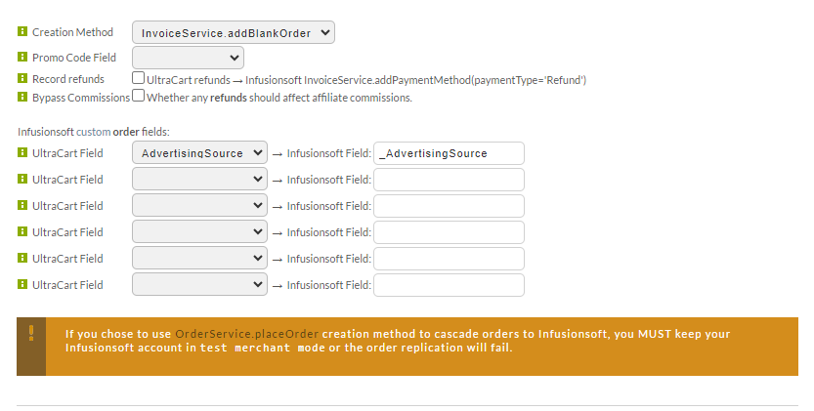Viewport: 814px width, 411px height.
Task: Click info icon on fifth UltraCart Field row
Action: [x=22, y=258]
